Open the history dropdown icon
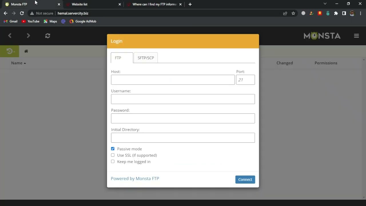Viewport: 366px width, 206px height. (9, 51)
